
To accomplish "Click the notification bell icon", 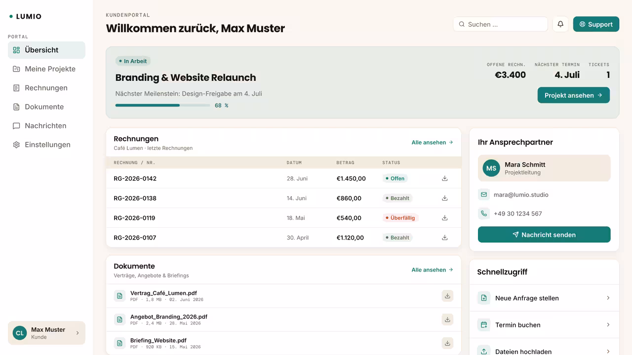I will [560, 24].
